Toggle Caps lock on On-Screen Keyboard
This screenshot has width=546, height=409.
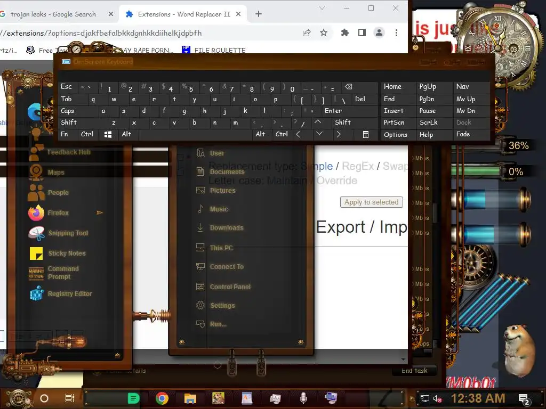point(78,111)
